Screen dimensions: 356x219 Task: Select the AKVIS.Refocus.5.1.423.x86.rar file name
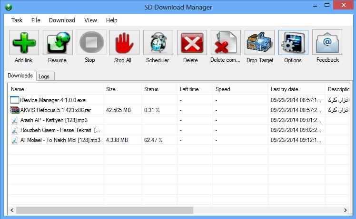[x=56, y=110]
